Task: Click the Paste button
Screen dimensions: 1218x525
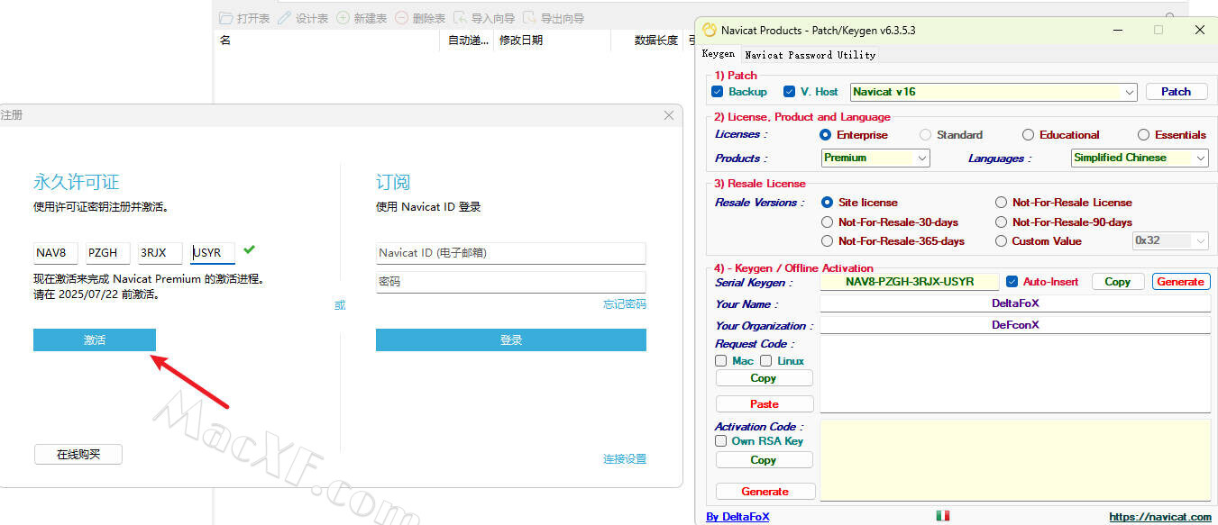Action: click(x=765, y=404)
